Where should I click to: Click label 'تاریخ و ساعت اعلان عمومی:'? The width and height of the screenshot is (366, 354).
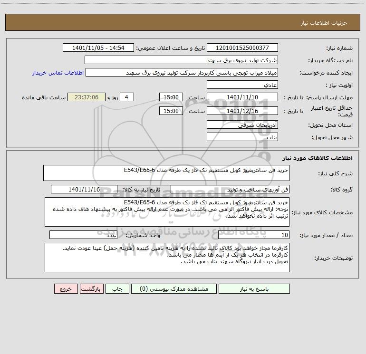[170, 48]
